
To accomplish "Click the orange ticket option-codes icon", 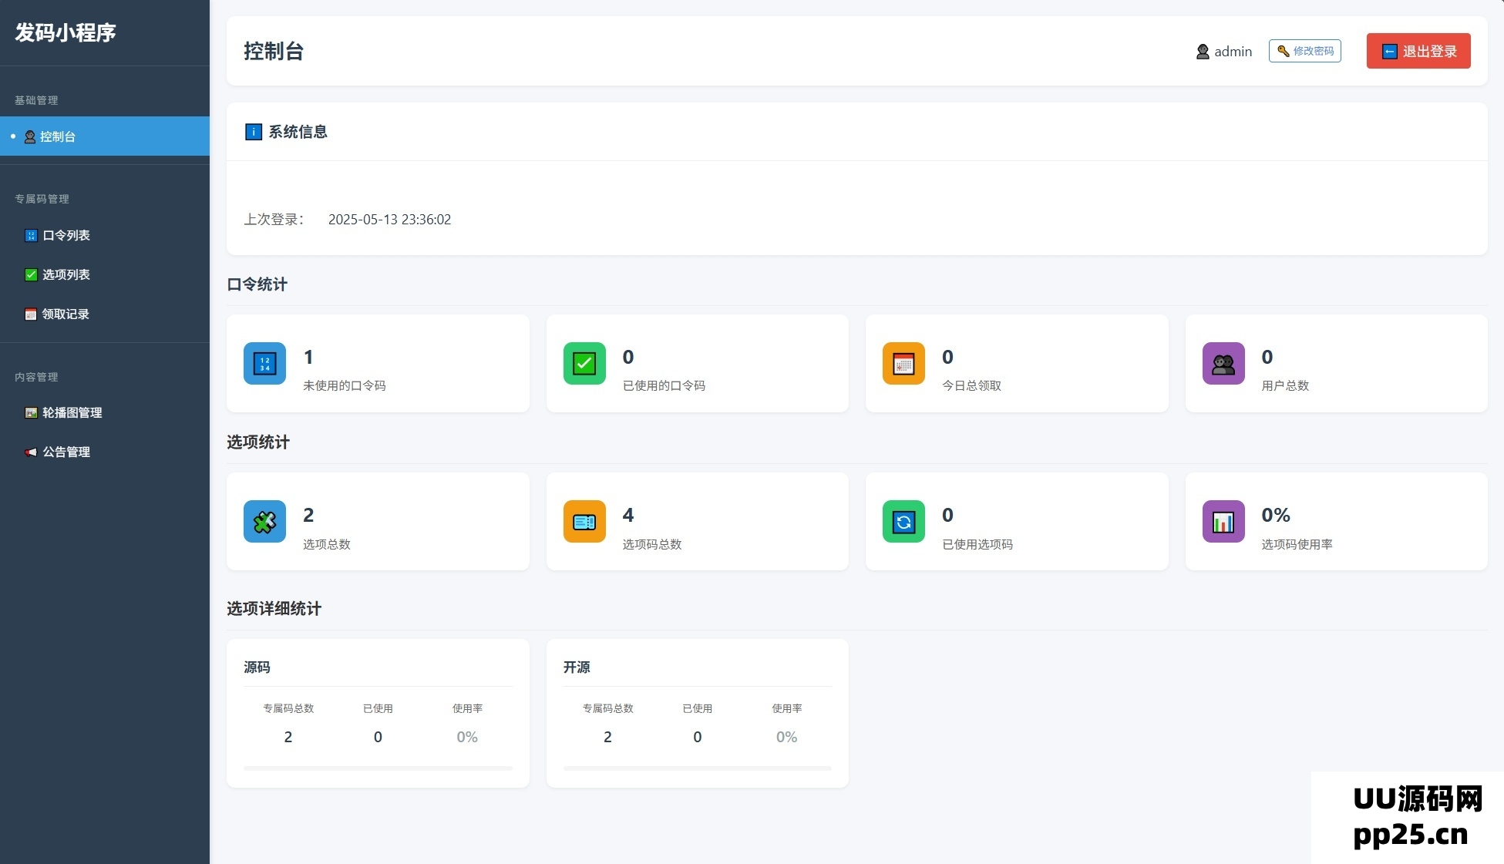I will 584,522.
